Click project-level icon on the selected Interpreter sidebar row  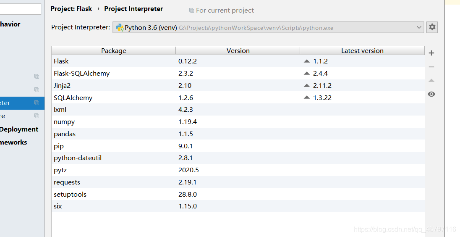coord(37,103)
